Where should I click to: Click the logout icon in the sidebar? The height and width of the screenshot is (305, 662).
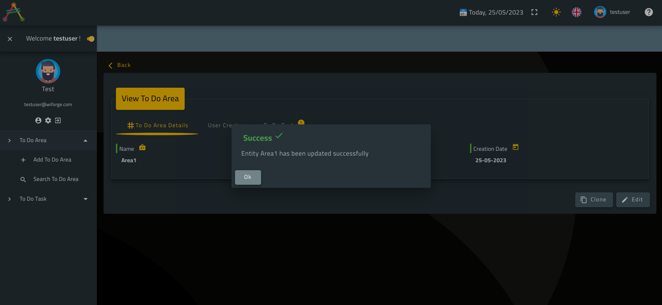coord(58,120)
